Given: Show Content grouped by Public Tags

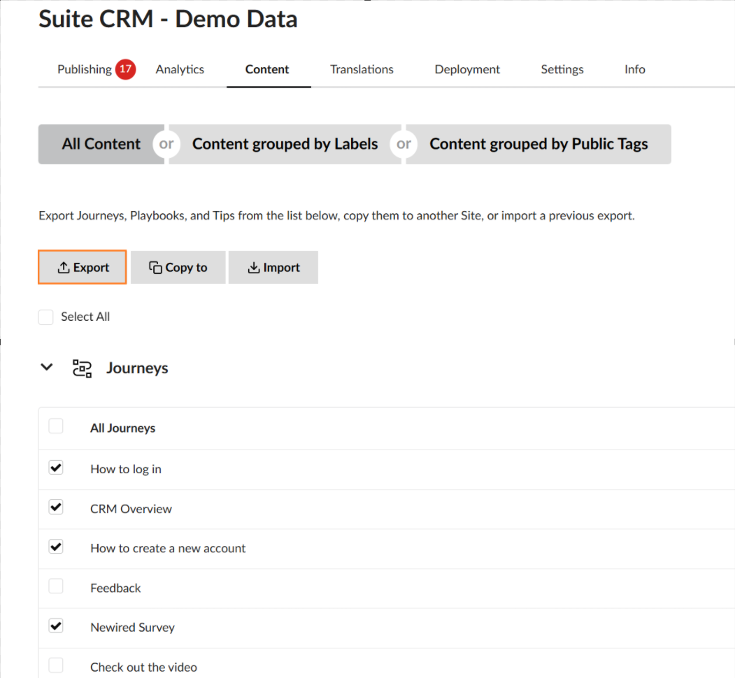Looking at the screenshot, I should [x=538, y=144].
